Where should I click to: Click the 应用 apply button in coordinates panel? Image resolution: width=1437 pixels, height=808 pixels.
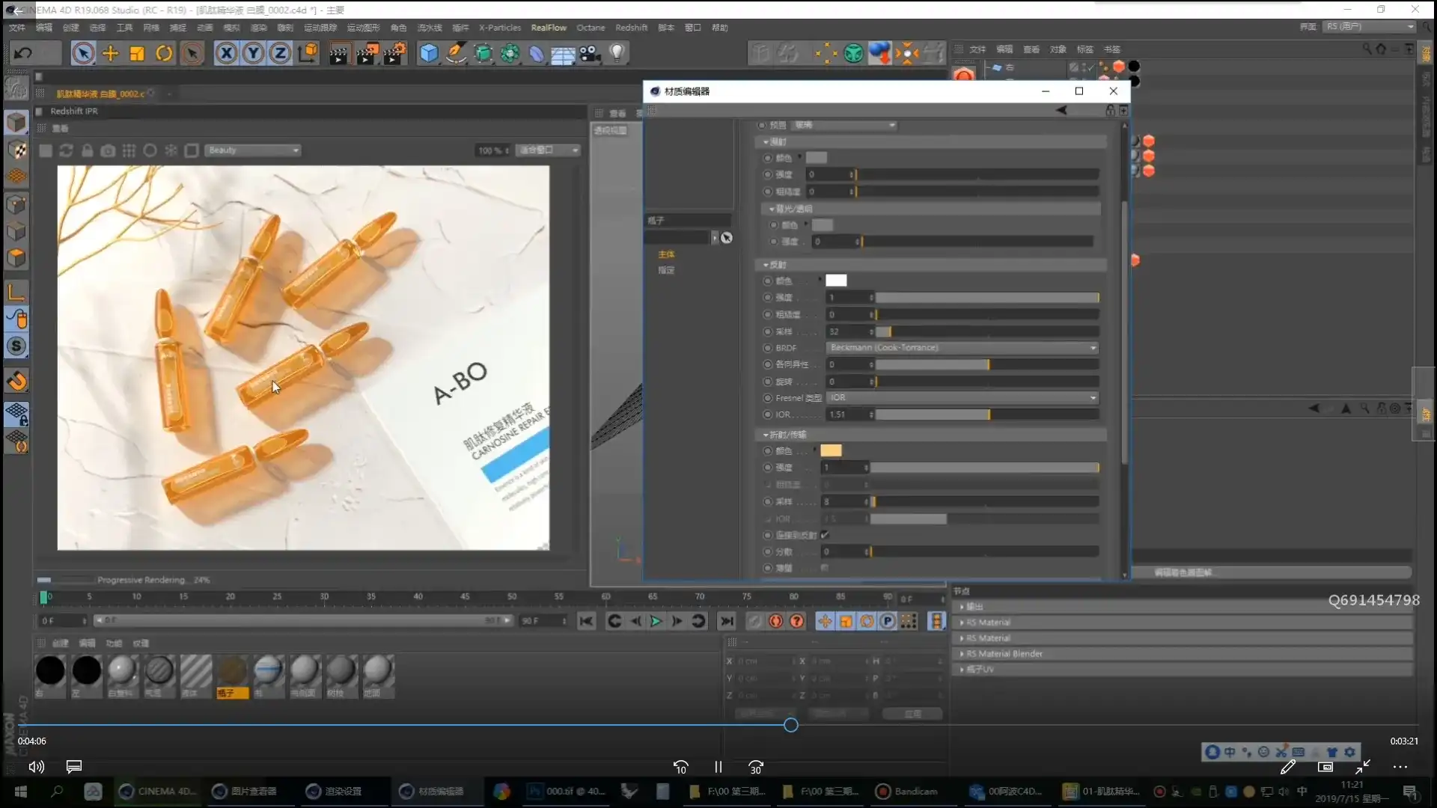(912, 714)
